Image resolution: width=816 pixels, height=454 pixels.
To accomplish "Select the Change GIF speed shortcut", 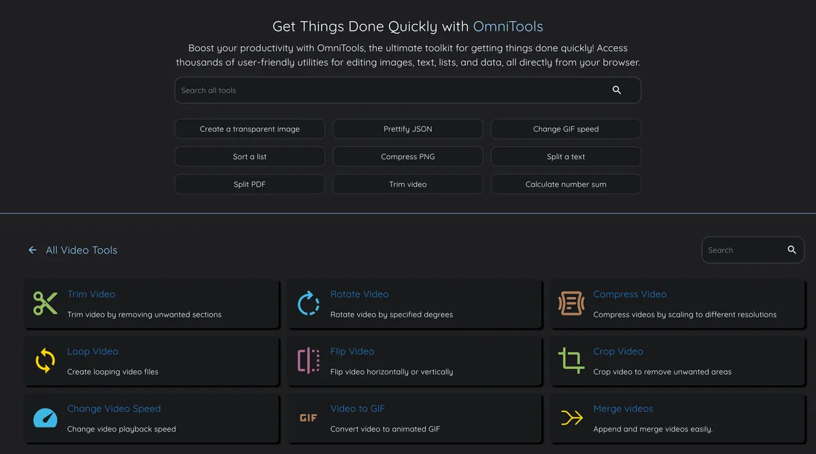I will [x=566, y=128].
